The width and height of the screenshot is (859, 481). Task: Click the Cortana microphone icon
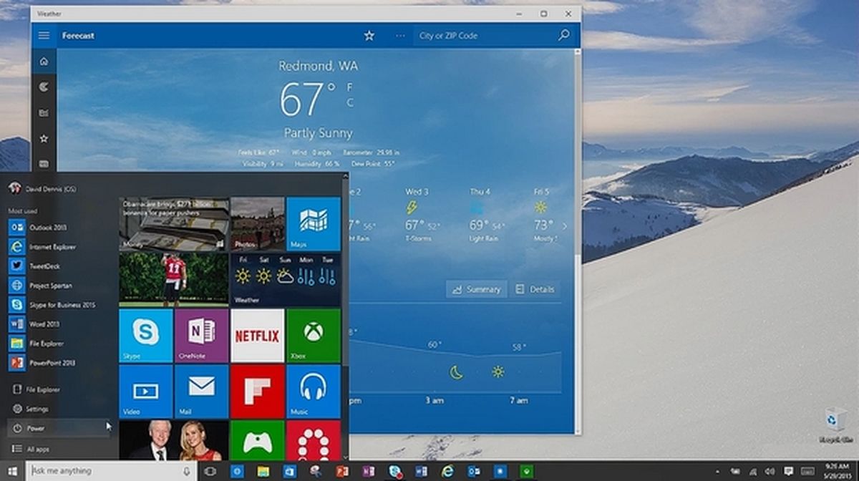[x=185, y=470]
